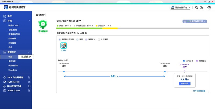Click the 数据保护 camera icon
This screenshot has height=109, width=215.
click(x=5, y=52)
